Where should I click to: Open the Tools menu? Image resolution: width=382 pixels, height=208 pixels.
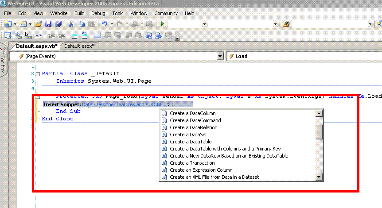tap(118, 13)
